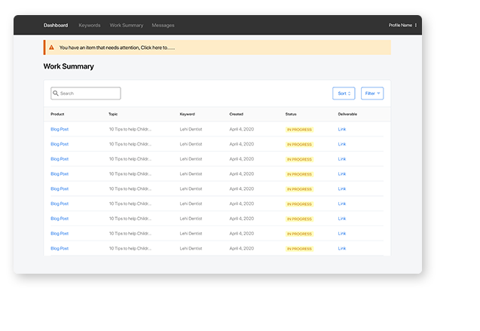Open the deliverable Link in first table row
Image resolution: width=480 pixels, height=331 pixels.
click(x=342, y=129)
